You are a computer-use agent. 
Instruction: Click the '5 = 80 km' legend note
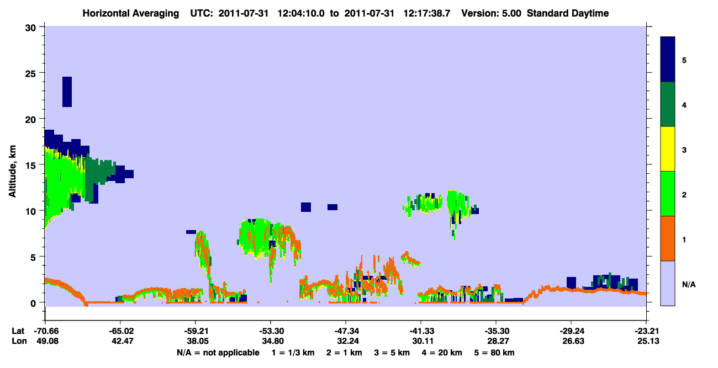(x=494, y=353)
